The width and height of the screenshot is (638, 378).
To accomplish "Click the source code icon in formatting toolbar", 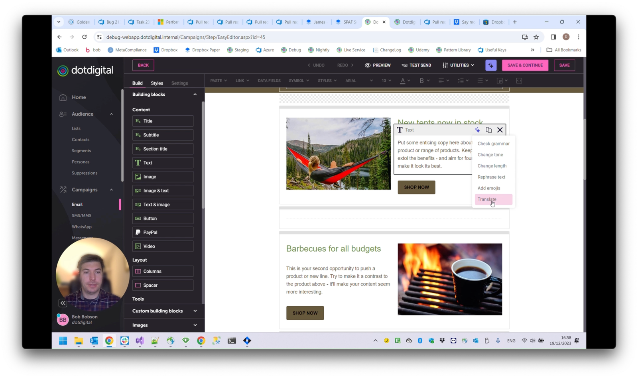I will click(x=519, y=81).
